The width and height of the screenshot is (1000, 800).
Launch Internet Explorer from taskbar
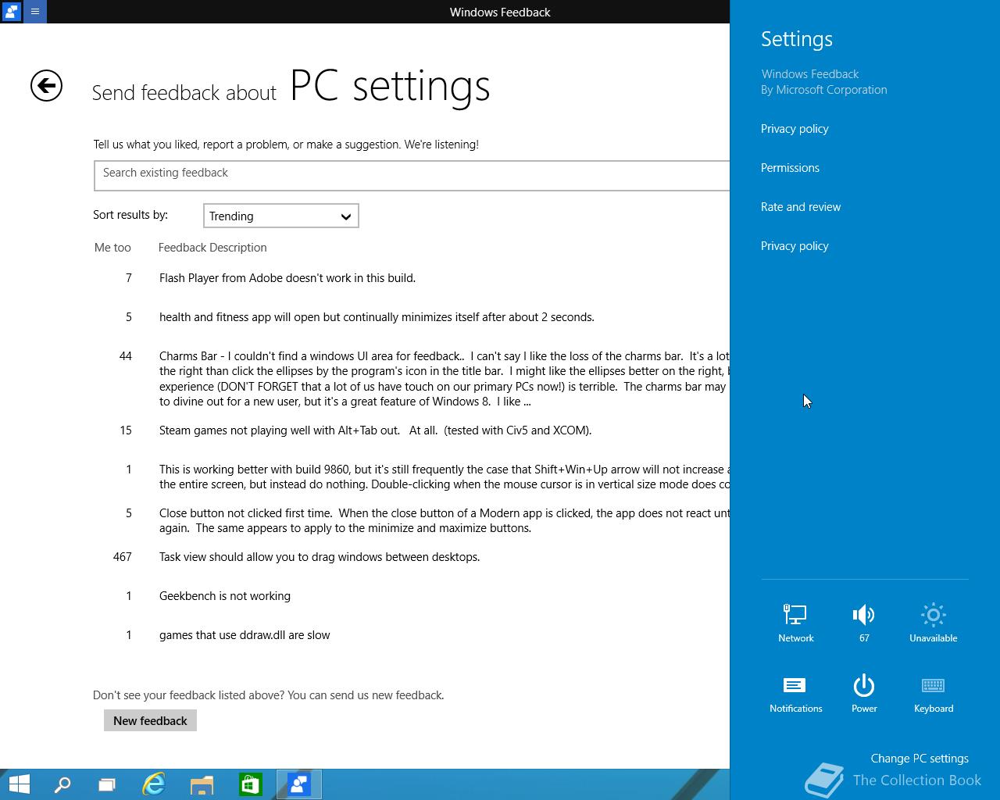[154, 784]
